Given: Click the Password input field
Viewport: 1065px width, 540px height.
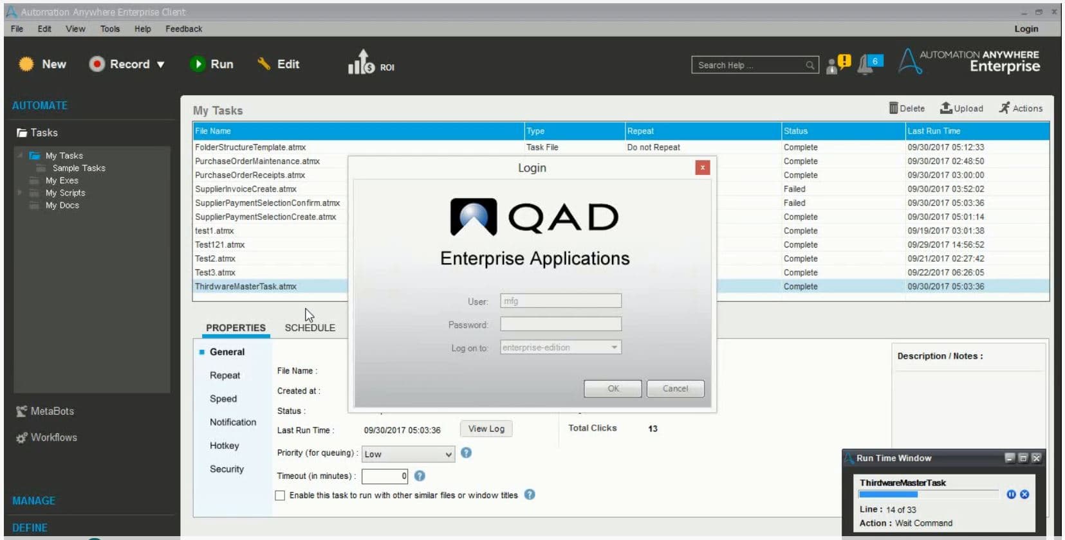Looking at the screenshot, I should [x=560, y=324].
